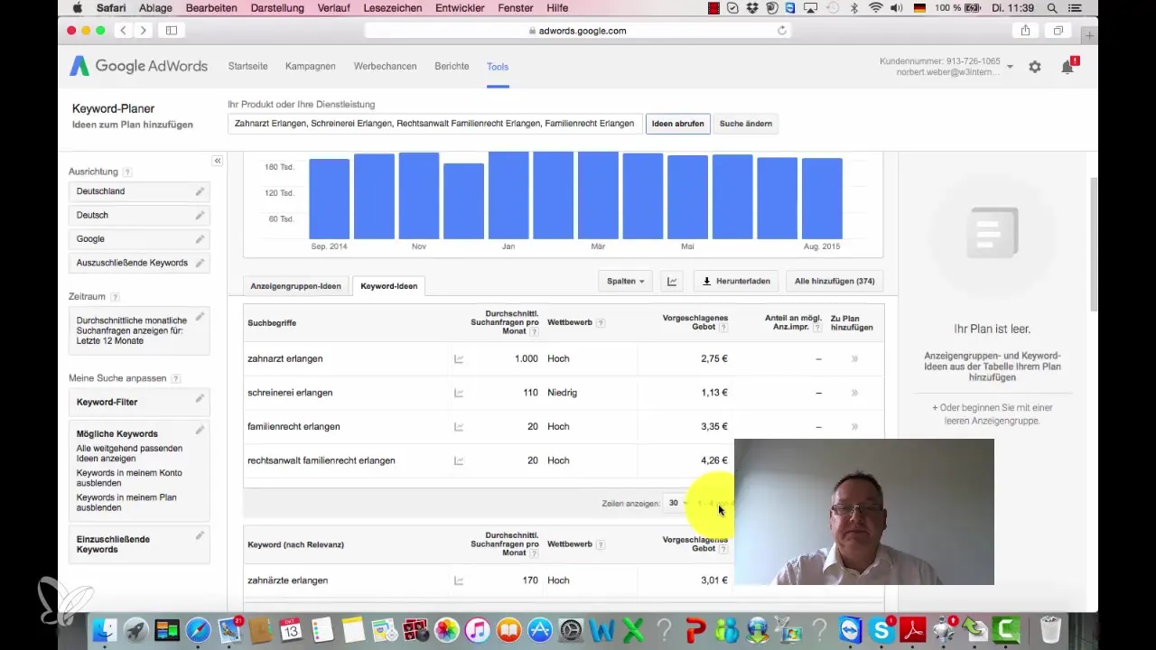Open AdWords settings gear menu
Screen dimensions: 1156x650
coord(1035,67)
